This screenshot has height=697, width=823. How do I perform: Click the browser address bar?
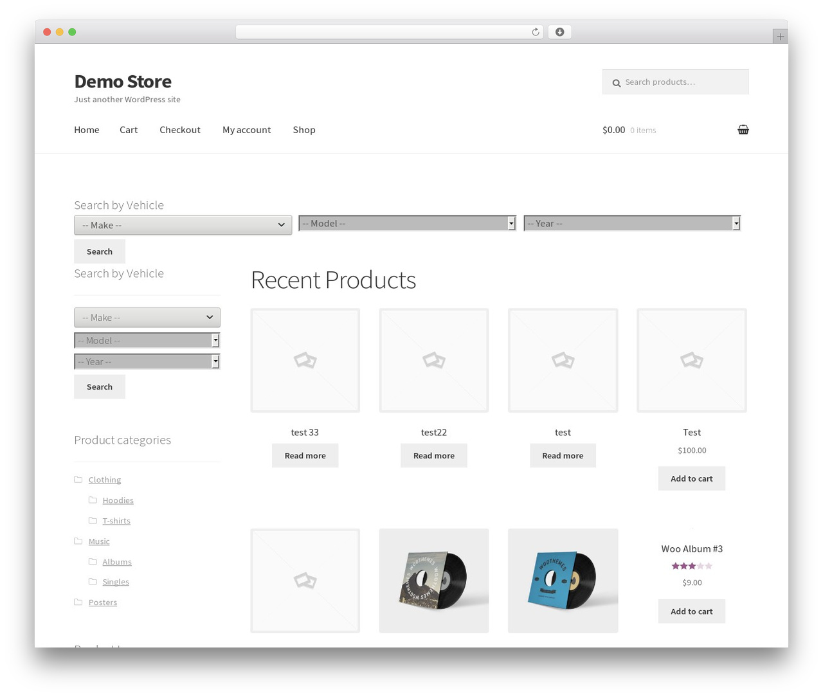coord(390,32)
